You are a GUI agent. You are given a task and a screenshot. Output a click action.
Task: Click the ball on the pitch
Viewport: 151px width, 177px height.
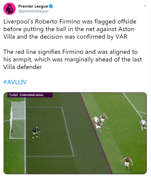109,128
